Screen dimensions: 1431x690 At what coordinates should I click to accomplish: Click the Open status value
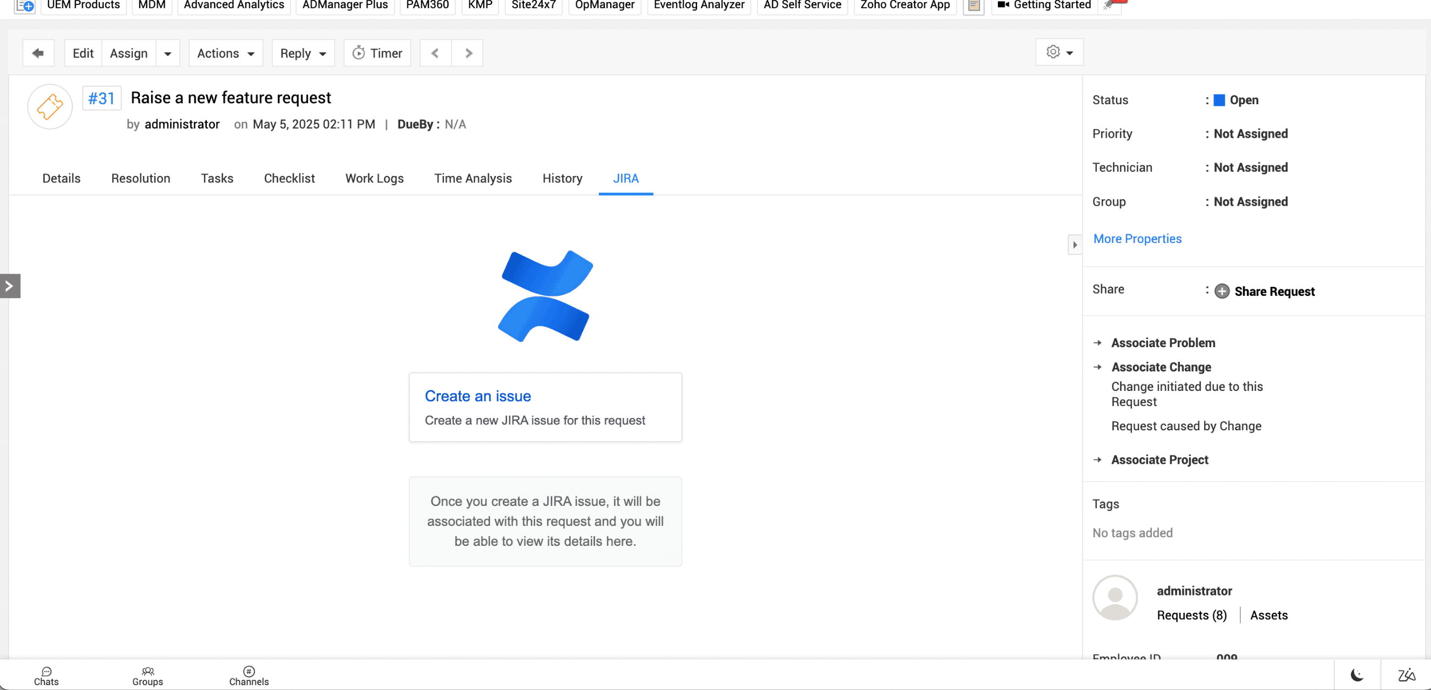pos(1244,100)
